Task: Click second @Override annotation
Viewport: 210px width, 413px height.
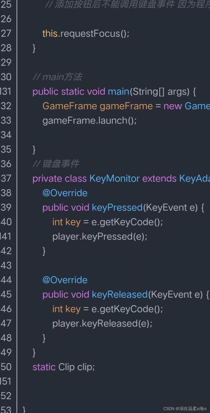Action: click(65, 280)
